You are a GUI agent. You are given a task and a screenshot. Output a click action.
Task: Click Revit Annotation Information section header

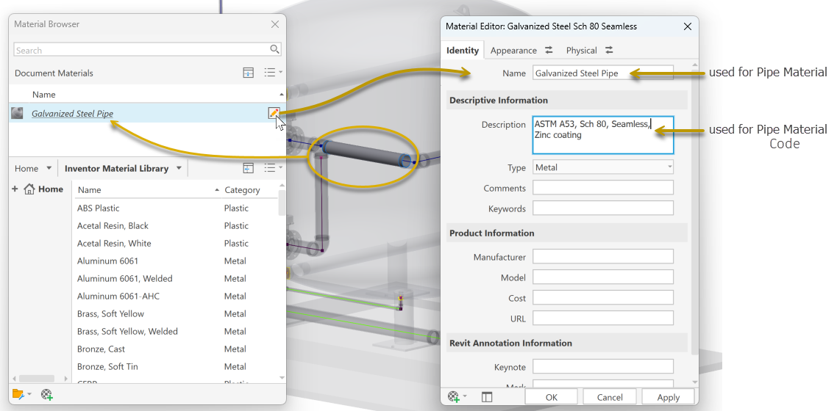[567, 343]
